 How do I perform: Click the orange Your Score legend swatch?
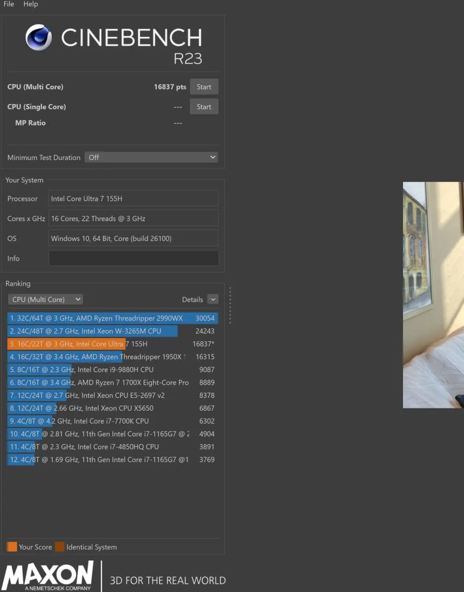pos(12,547)
